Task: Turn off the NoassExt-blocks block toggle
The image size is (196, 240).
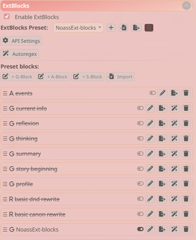Action: [140, 229]
